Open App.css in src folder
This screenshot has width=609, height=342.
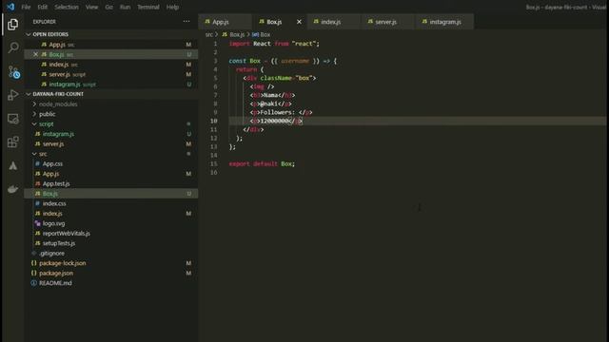point(111,163)
